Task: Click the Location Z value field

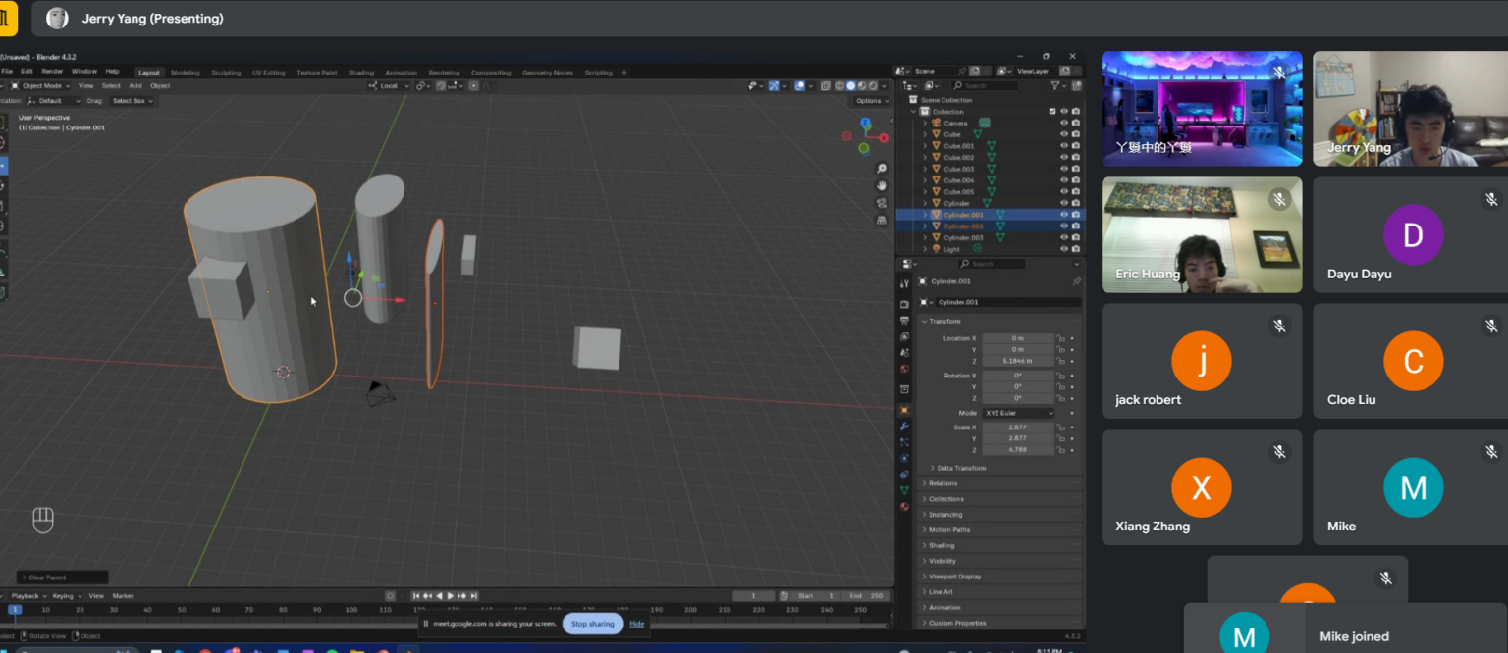Action: 1018,361
